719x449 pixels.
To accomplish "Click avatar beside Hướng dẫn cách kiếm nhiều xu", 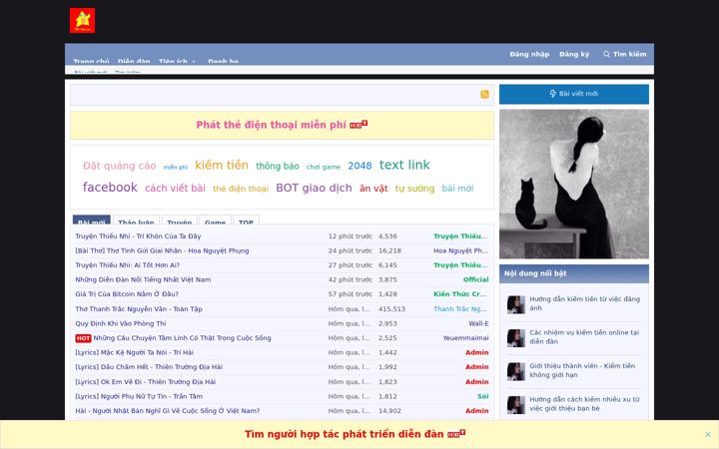I will 516,405.
